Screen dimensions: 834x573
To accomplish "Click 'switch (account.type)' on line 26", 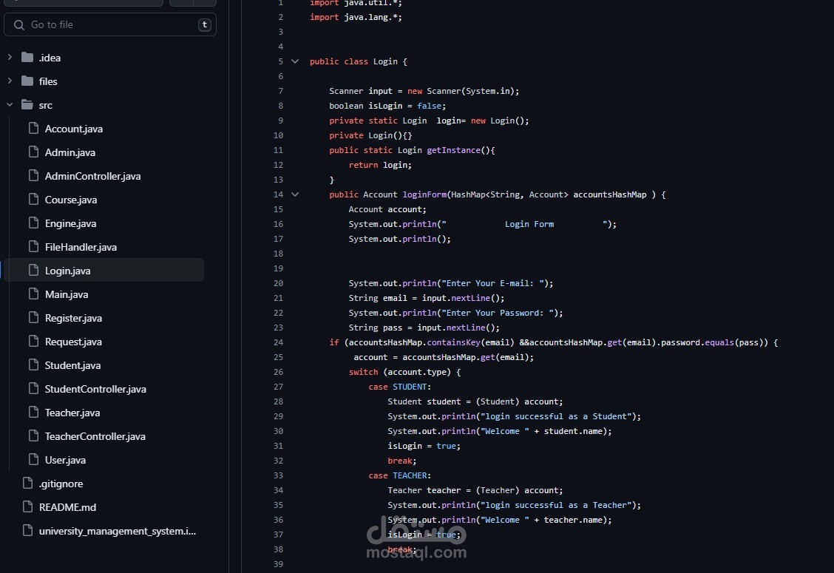I will 400,373.
